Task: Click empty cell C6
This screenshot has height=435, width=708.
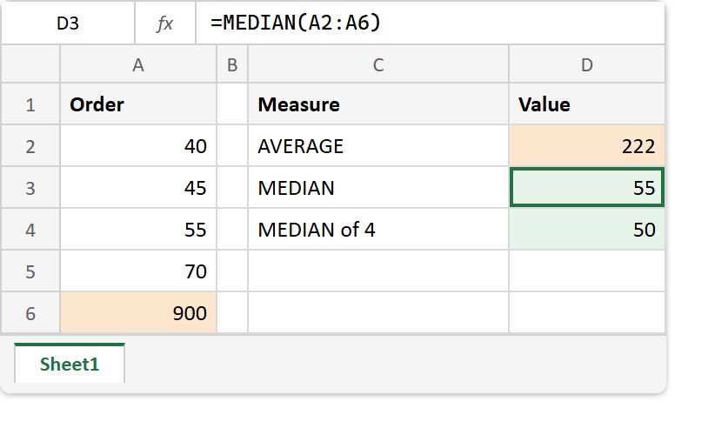Action: pos(378,312)
